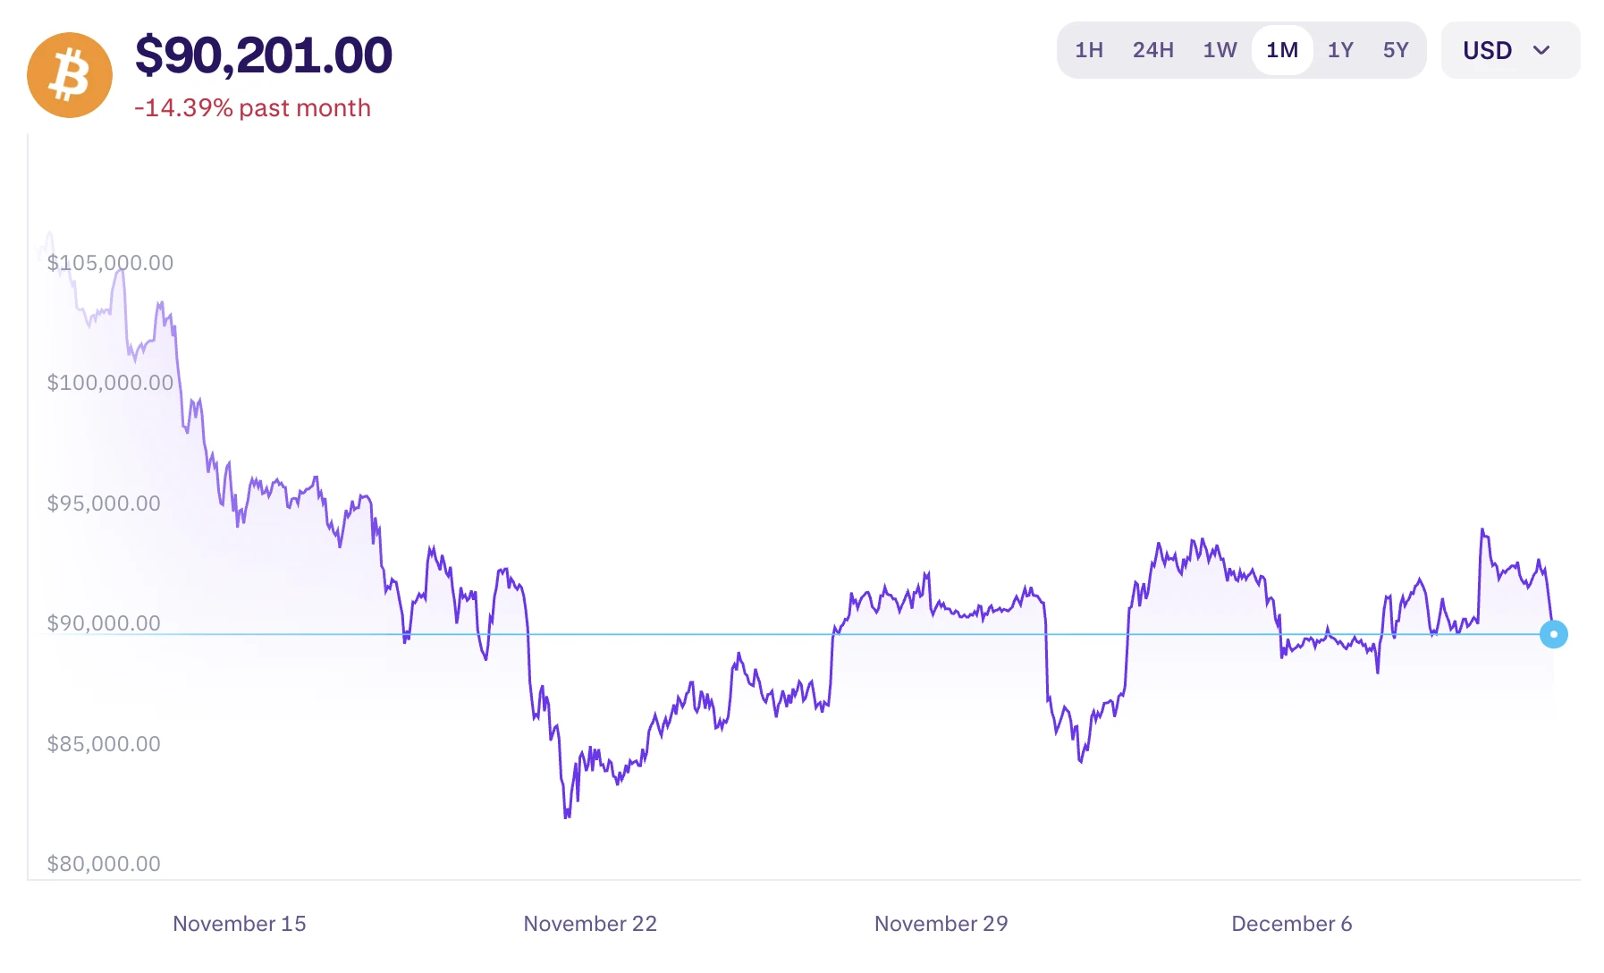The width and height of the screenshot is (1604, 973).
Task: Switch chart to 1H timeframe
Action: coord(1088,50)
